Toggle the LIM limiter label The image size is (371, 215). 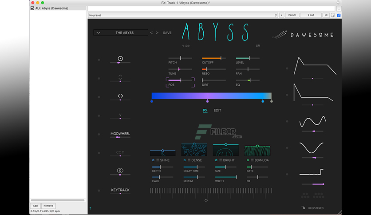click(258, 46)
